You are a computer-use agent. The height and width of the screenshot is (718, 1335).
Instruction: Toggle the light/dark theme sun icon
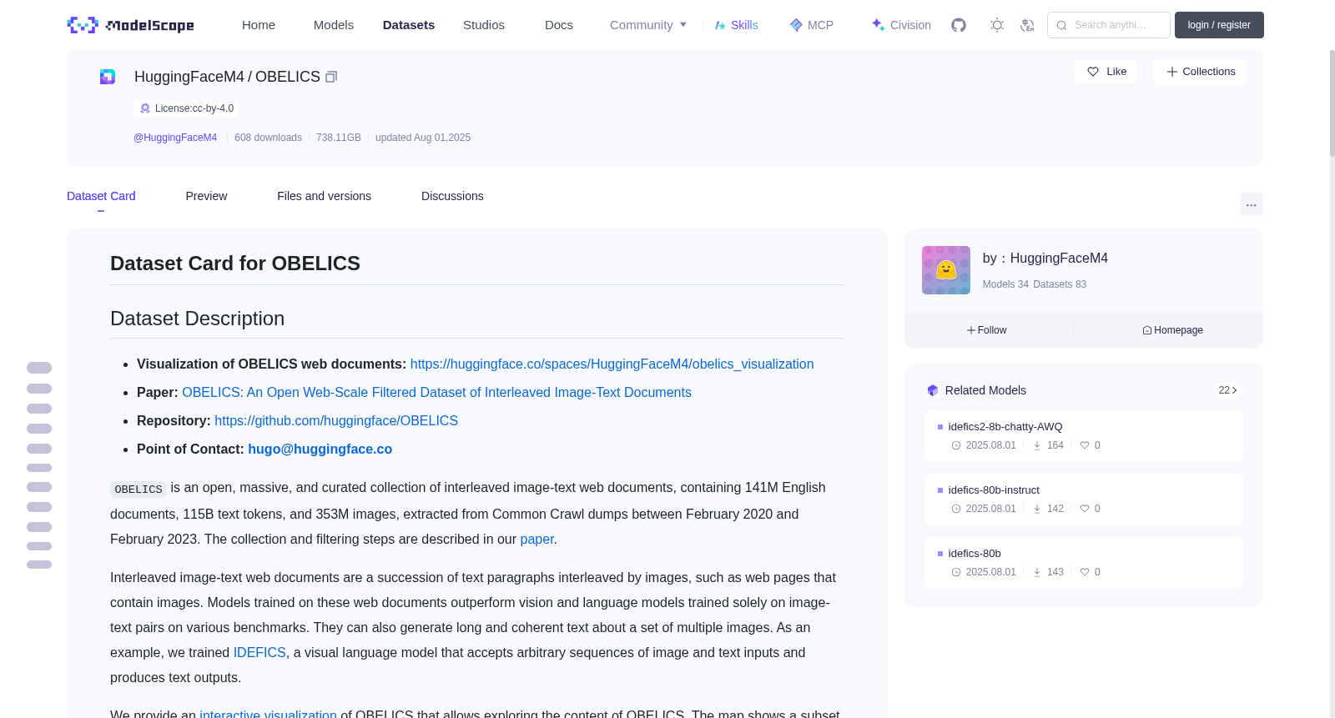click(x=997, y=25)
